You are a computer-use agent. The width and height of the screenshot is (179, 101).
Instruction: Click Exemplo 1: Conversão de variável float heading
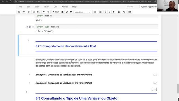pyautogui.click(x=63, y=75)
